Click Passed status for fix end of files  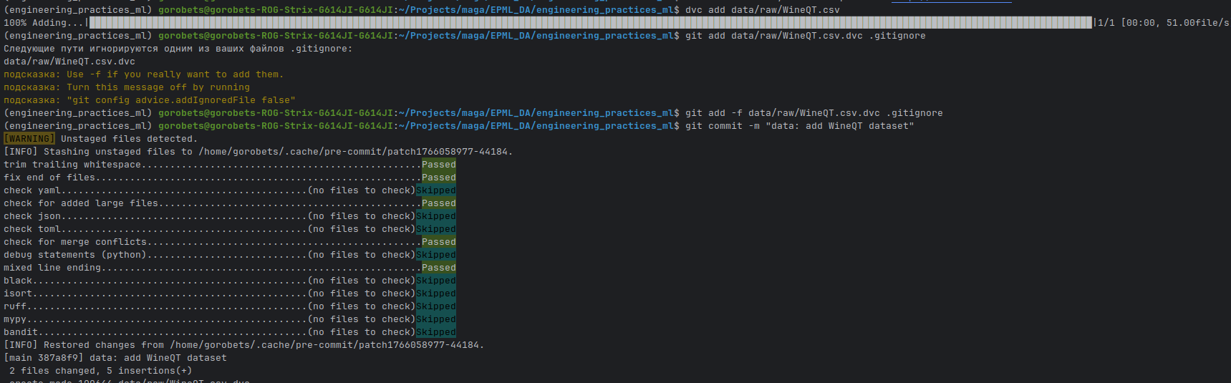coord(438,178)
